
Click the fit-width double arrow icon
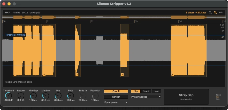[221, 12]
